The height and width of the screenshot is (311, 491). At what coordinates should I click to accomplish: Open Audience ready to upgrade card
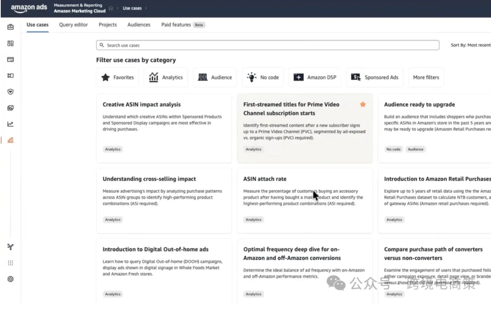coord(435,128)
